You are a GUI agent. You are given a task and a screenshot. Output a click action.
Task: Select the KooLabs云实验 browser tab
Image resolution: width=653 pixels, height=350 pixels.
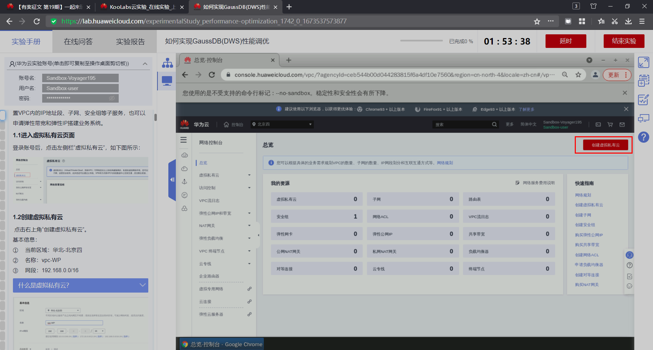pos(142,7)
